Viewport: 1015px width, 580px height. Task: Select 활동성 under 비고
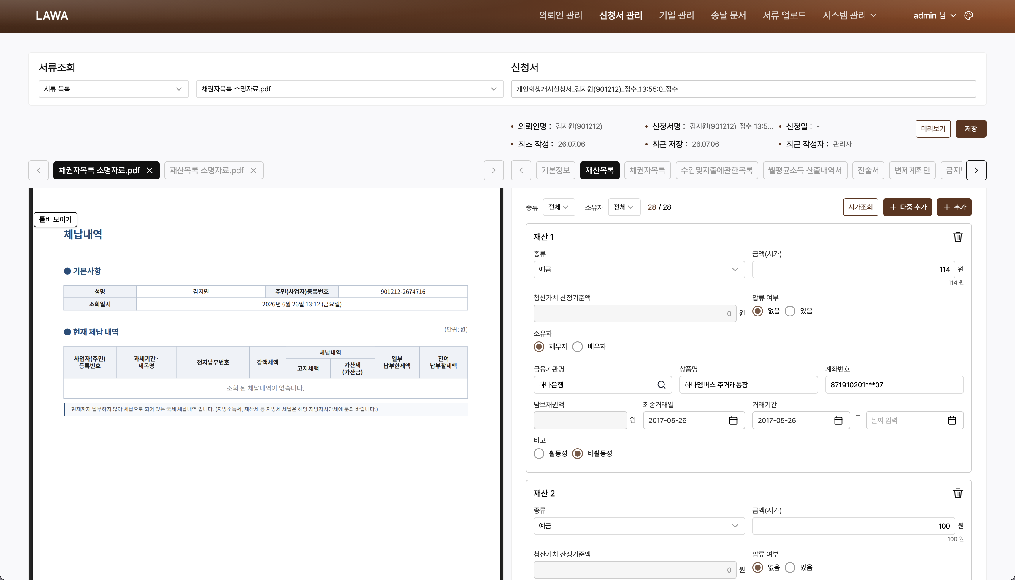tap(539, 453)
